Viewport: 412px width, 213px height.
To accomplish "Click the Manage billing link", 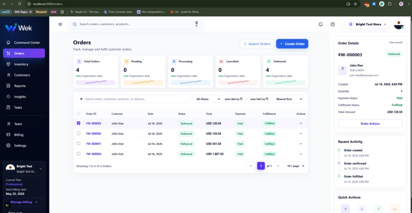I will (x=24, y=202).
